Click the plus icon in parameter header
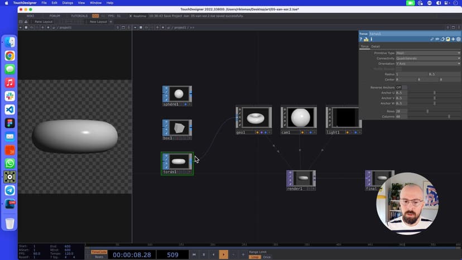The width and height of the screenshot is (462, 260). (x=453, y=39)
